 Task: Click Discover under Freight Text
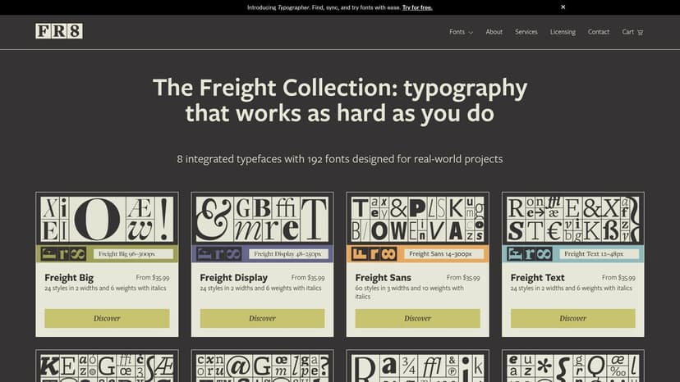(x=573, y=318)
